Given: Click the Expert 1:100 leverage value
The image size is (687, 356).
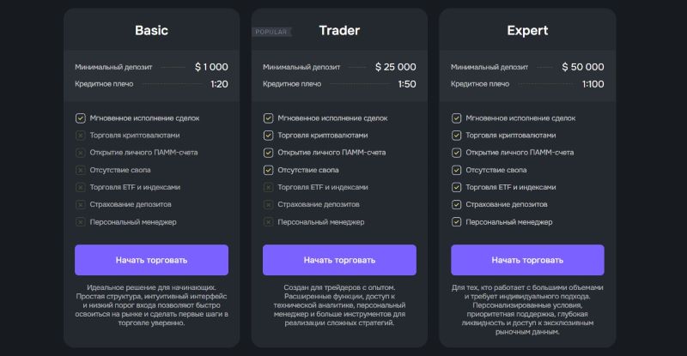Looking at the screenshot, I should 591,84.
